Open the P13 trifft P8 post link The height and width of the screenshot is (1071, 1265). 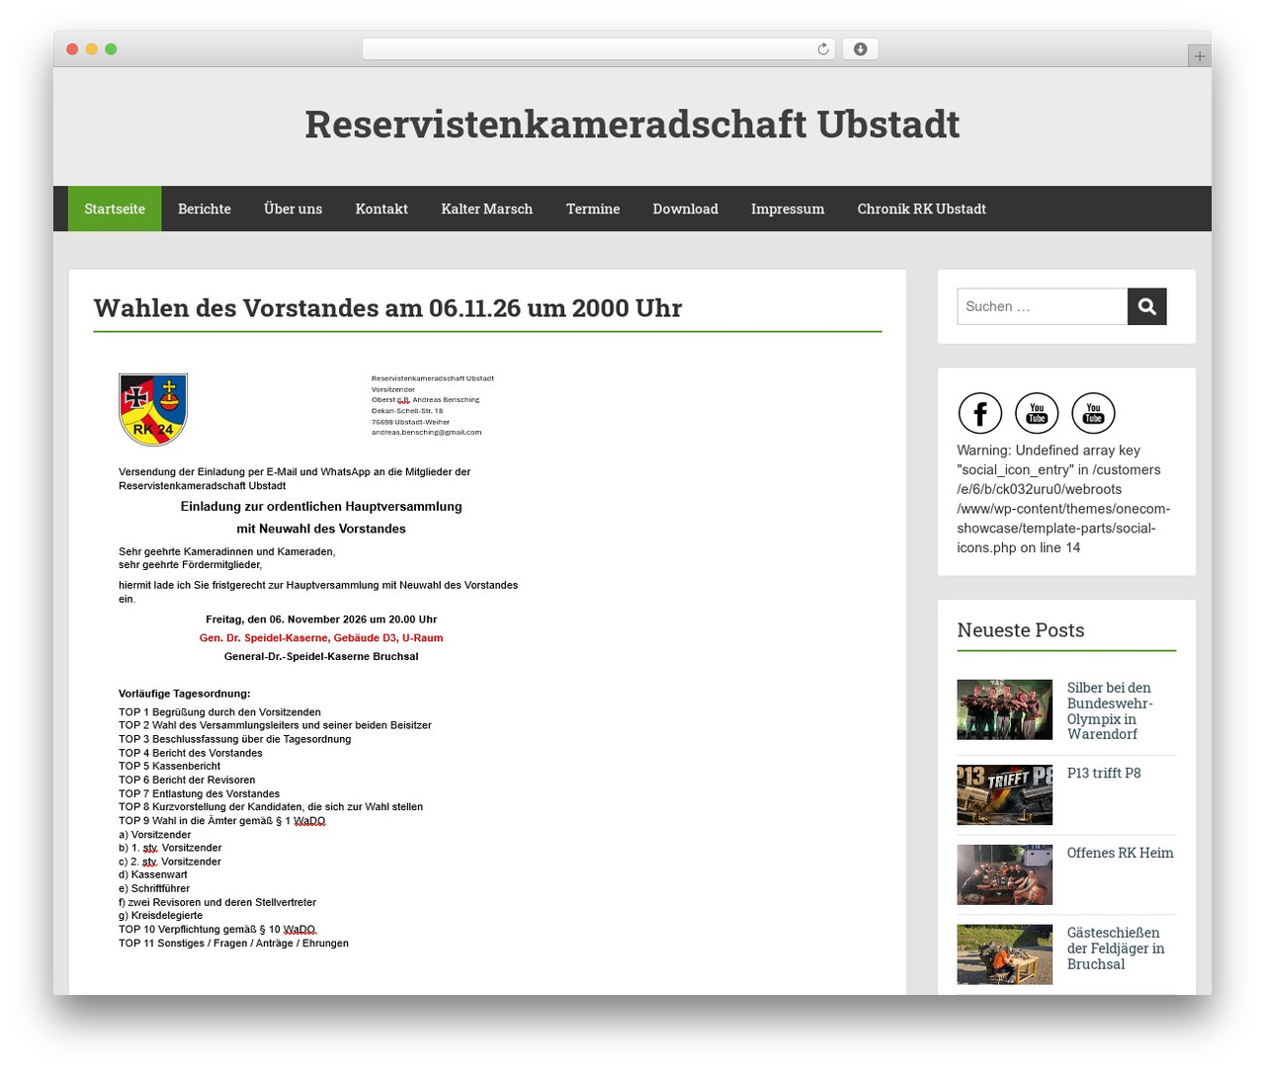pyautogui.click(x=1104, y=773)
